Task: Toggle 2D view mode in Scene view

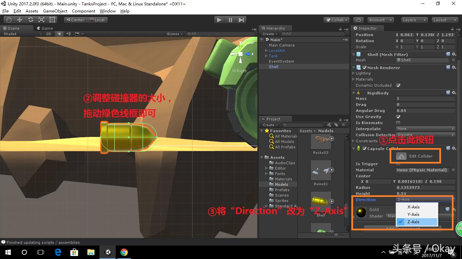Action: [48, 34]
